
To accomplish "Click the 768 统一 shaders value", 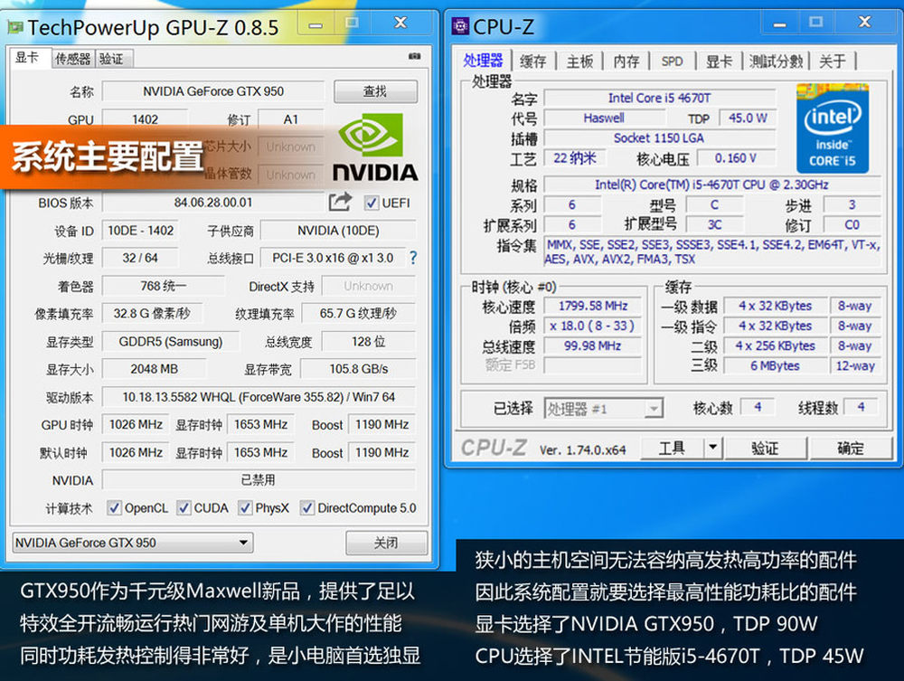I will (x=163, y=286).
